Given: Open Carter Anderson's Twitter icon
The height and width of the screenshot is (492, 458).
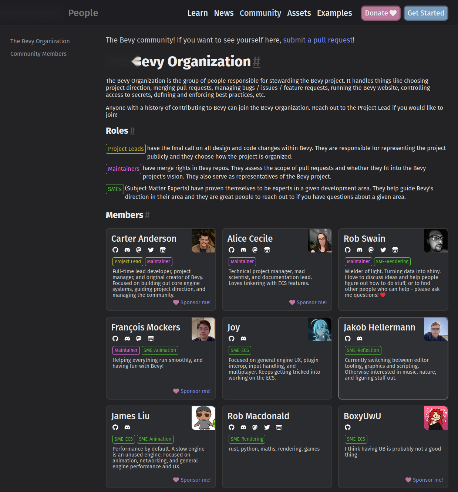Looking at the screenshot, I should point(151,250).
